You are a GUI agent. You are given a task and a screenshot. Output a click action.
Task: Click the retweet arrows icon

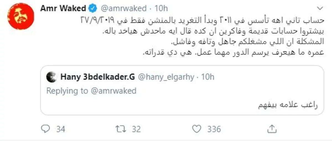pyautogui.click(x=120, y=129)
